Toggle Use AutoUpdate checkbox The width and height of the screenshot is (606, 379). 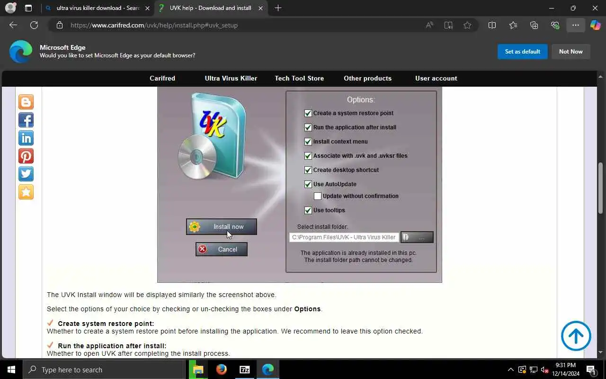pos(308,184)
